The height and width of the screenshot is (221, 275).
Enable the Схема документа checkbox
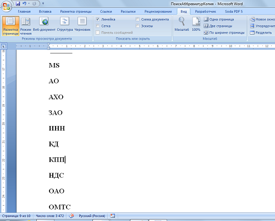click(137, 19)
